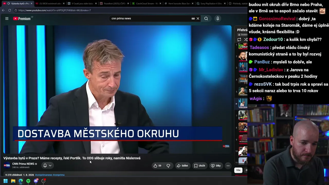This screenshot has height=185, width=329.
Task: Click the '248 tis. odběratelů' subscriber count
Action: pos(21,168)
